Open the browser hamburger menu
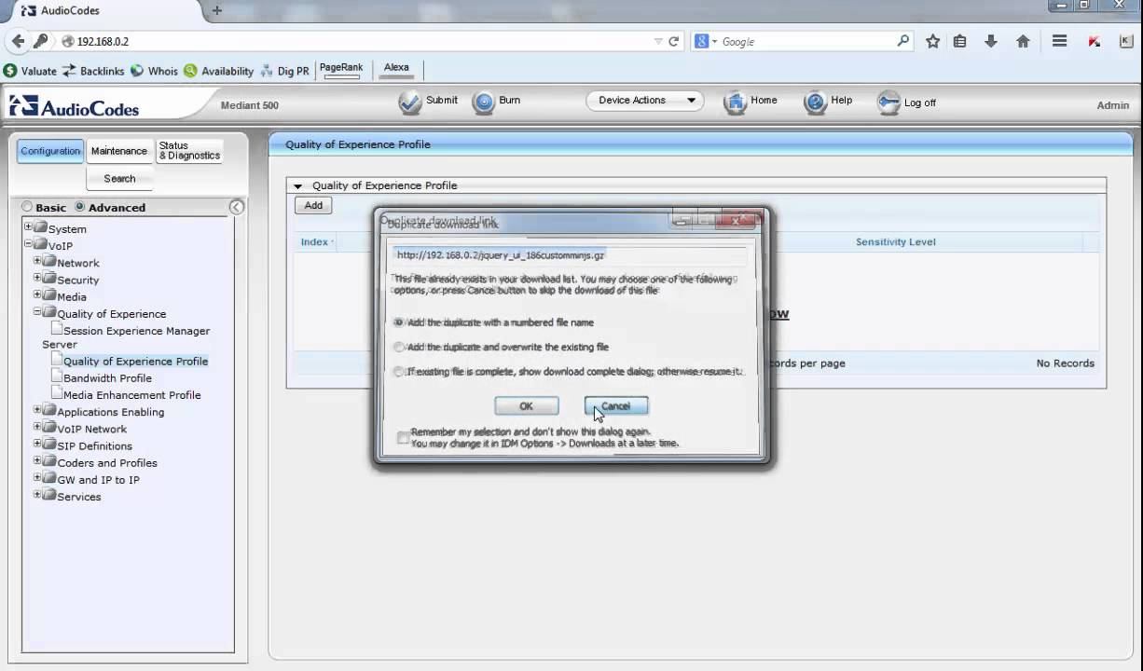The width and height of the screenshot is (1143, 671). tap(1059, 41)
